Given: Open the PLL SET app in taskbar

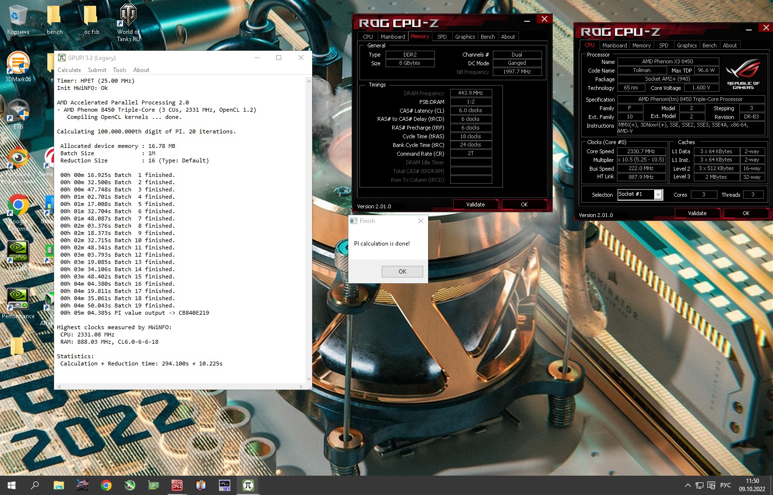Looking at the screenshot, I should pos(224,485).
